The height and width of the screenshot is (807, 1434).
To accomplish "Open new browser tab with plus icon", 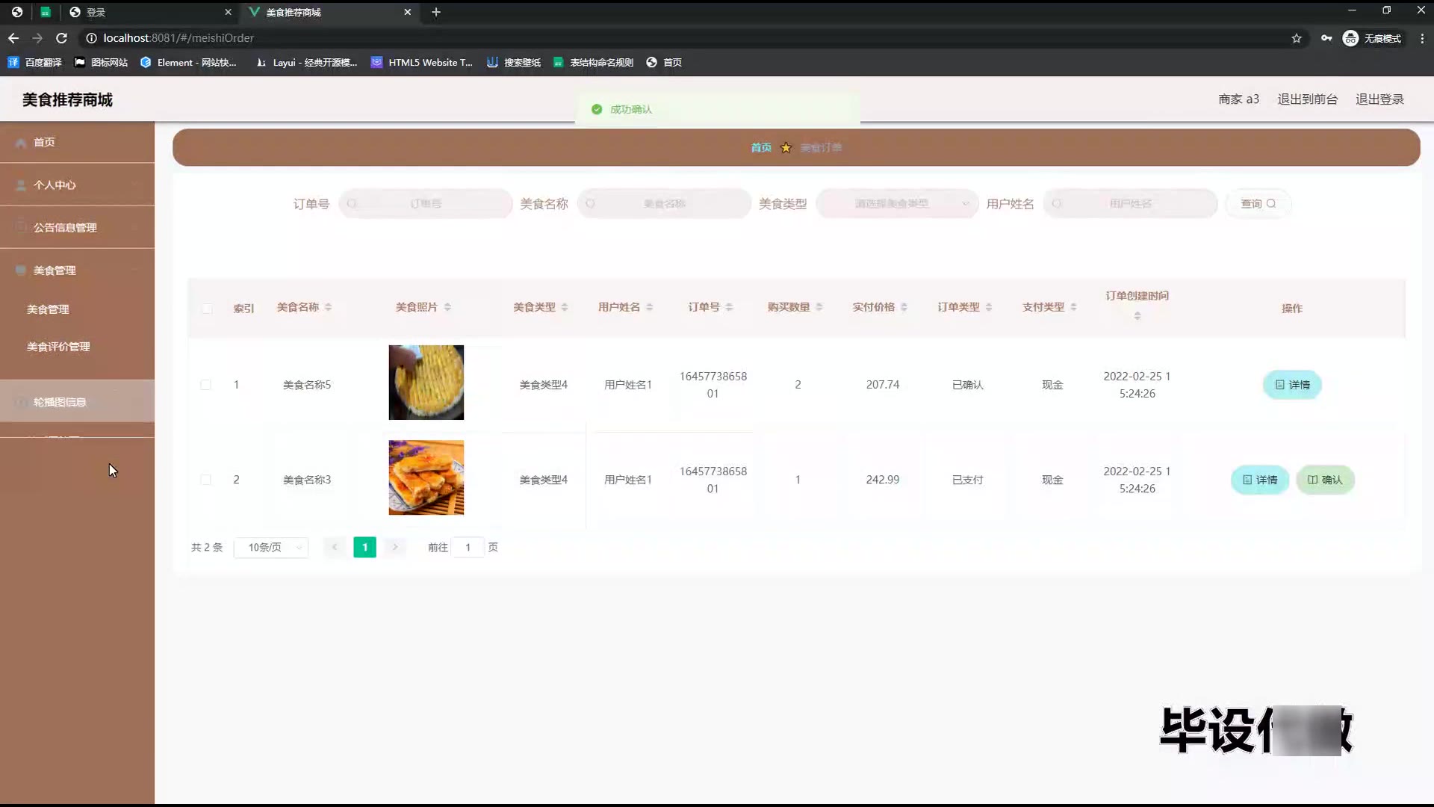I will point(436,12).
